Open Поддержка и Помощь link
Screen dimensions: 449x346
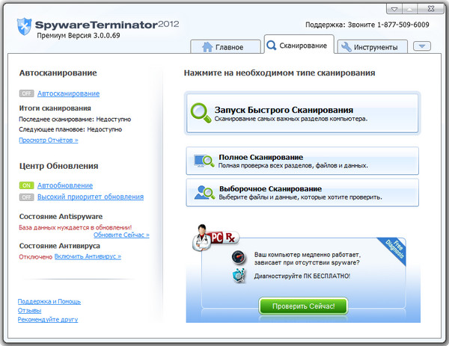click(x=49, y=301)
